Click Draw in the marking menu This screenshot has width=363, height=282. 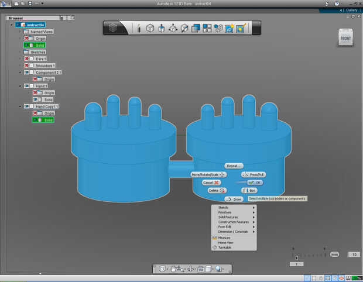234,199
